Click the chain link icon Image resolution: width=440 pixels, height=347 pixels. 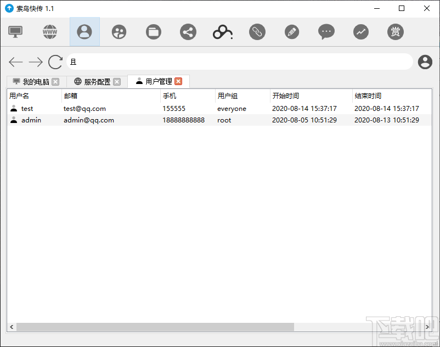(257, 32)
